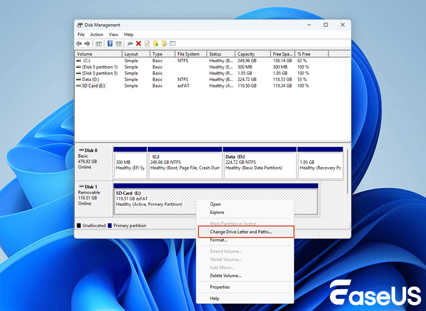
Task: Click the connect/refresh disk toolbar icon
Action: click(130, 44)
